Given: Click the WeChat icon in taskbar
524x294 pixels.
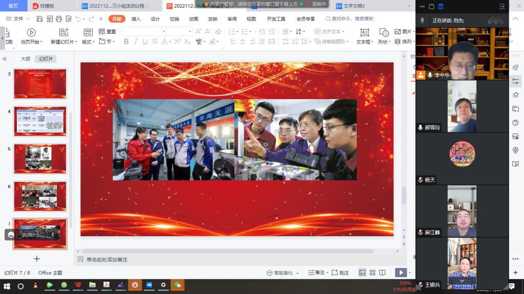Looking at the screenshot, I should coord(178,285).
